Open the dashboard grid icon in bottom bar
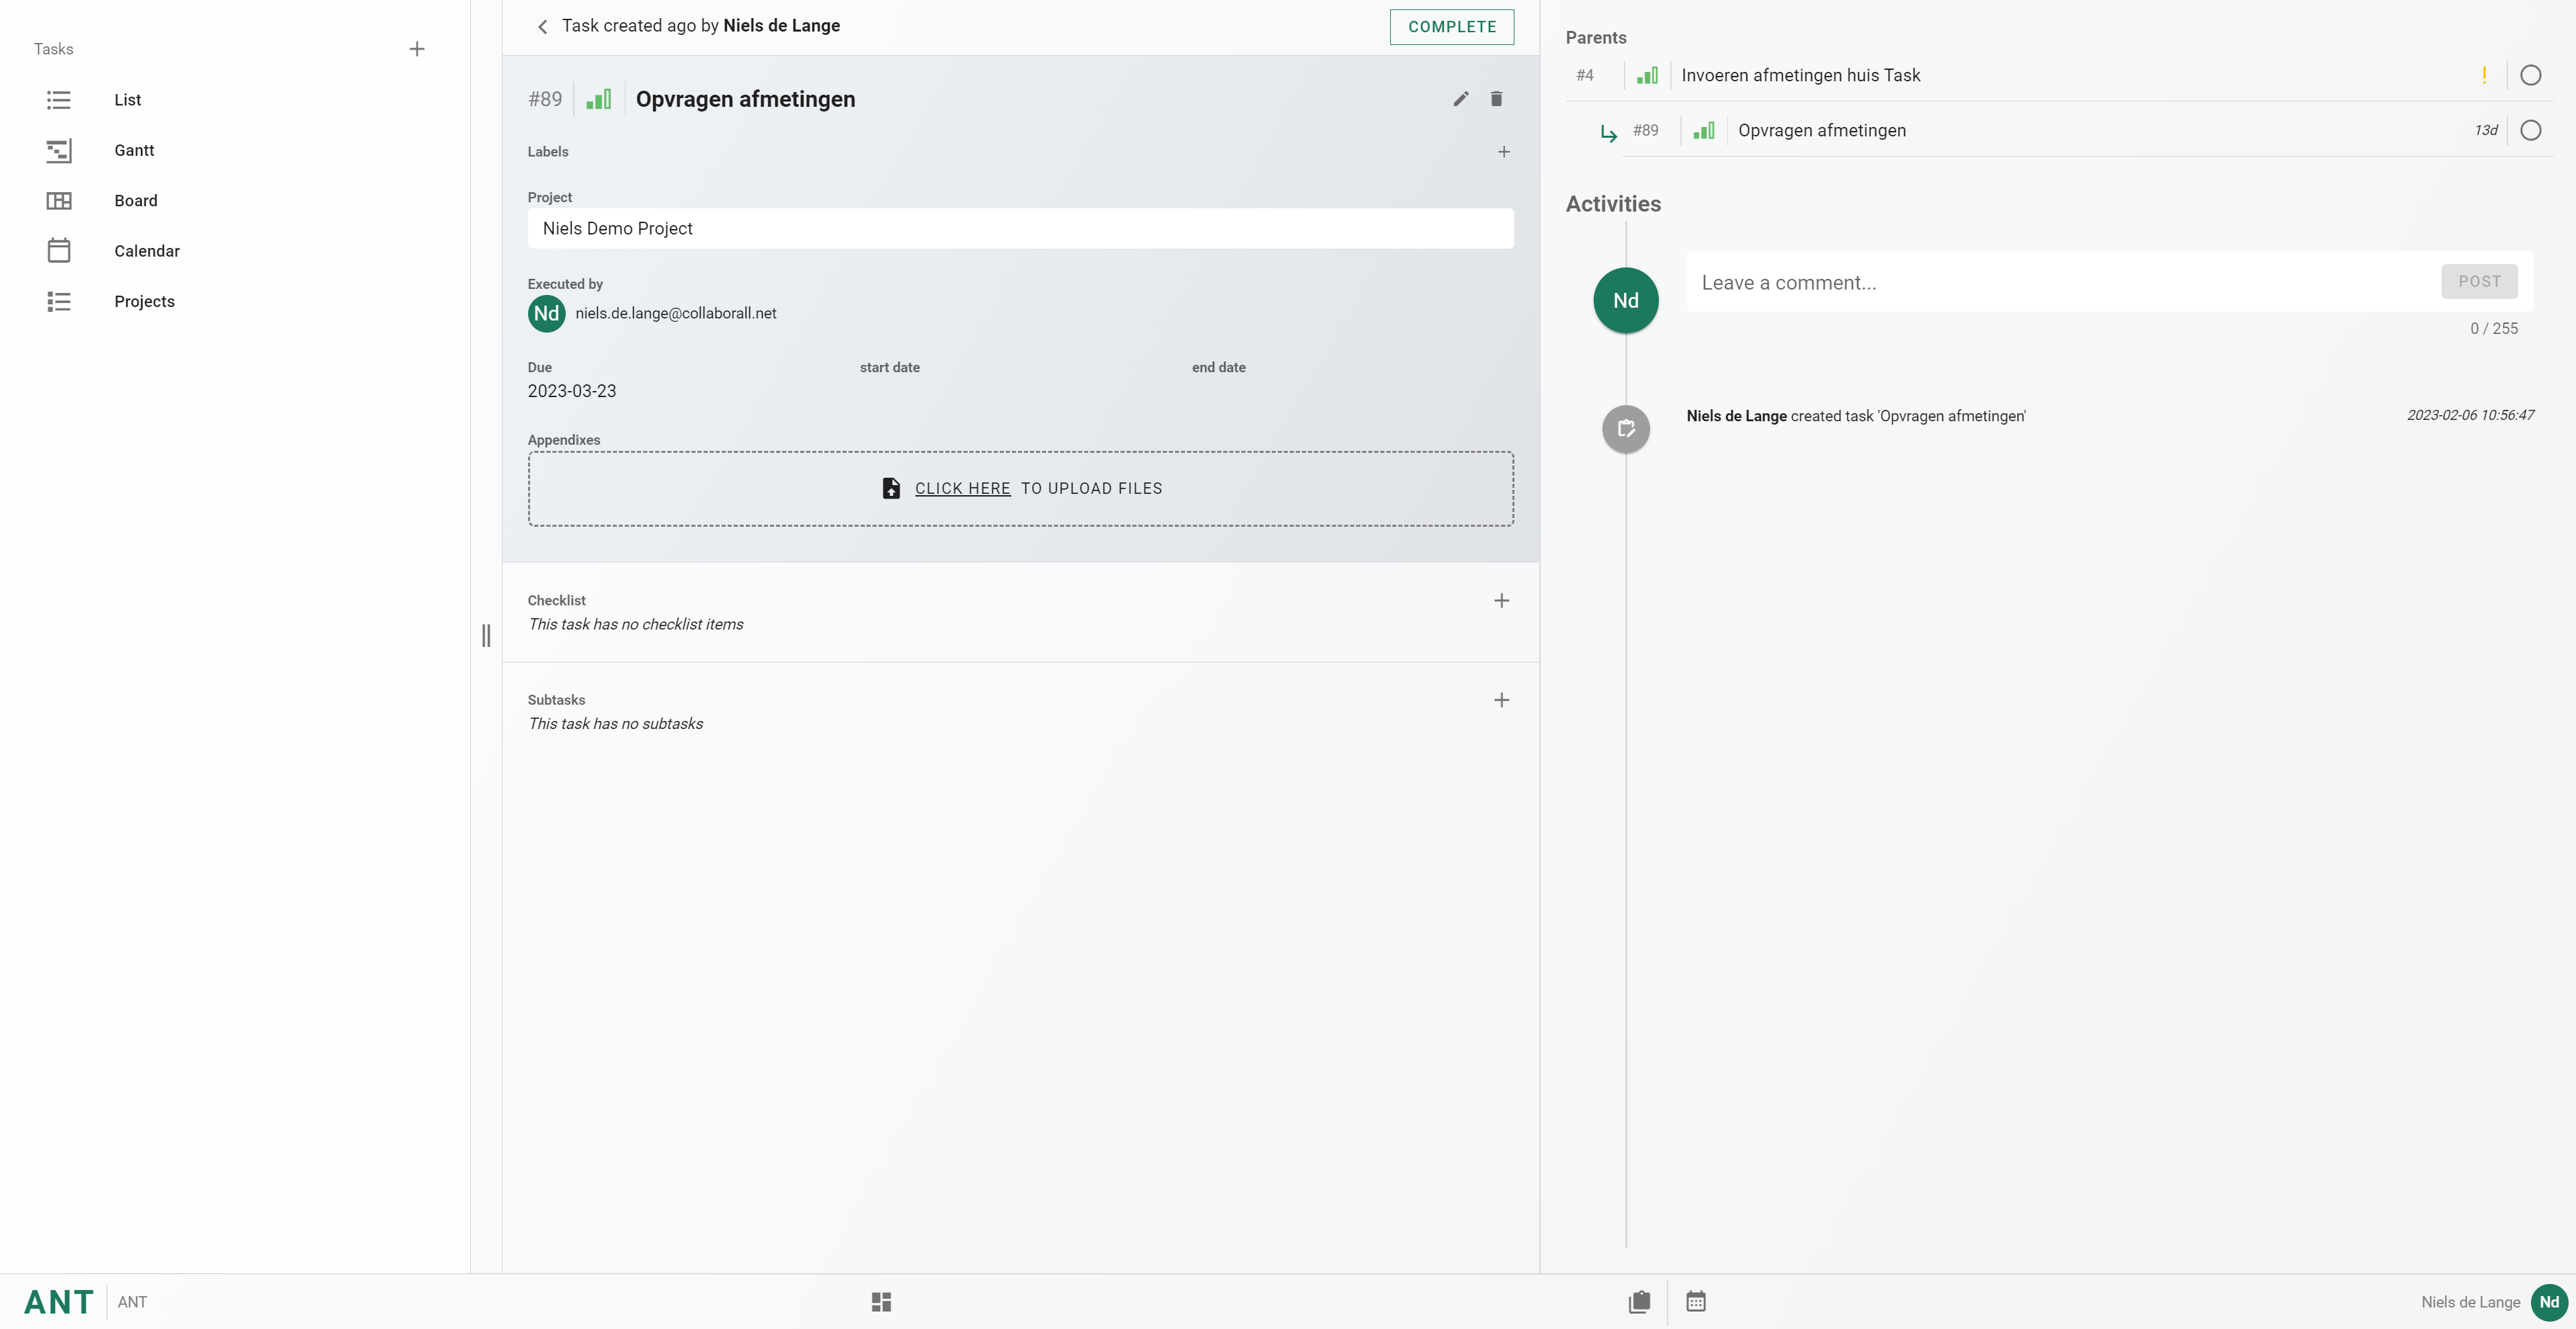Screen dimensions: 2576x1329 pos(880,1302)
